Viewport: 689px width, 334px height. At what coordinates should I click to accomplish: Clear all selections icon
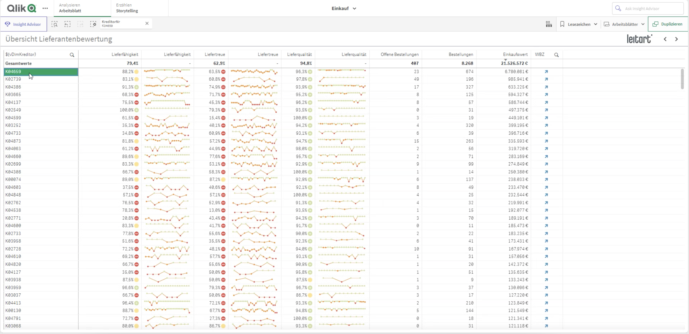point(93,24)
